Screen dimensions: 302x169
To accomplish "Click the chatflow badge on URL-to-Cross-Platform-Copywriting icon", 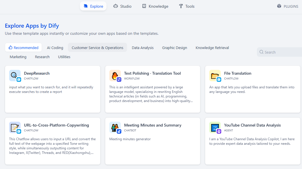I will pyautogui.click(x=19, y=131).
